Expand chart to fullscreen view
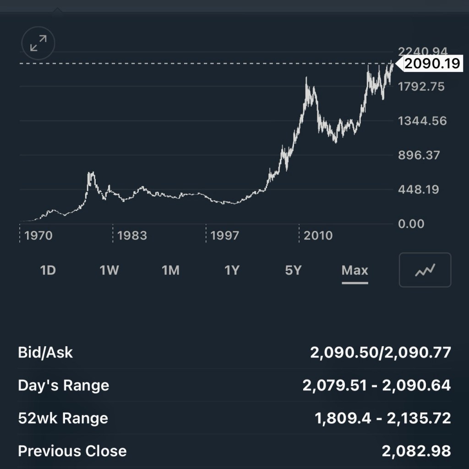 coord(38,44)
